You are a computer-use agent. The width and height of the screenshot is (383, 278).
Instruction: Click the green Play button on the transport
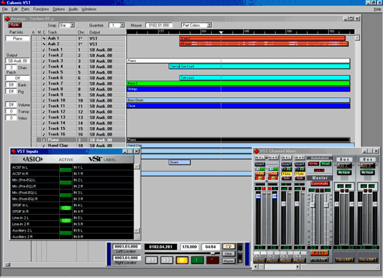197,260
